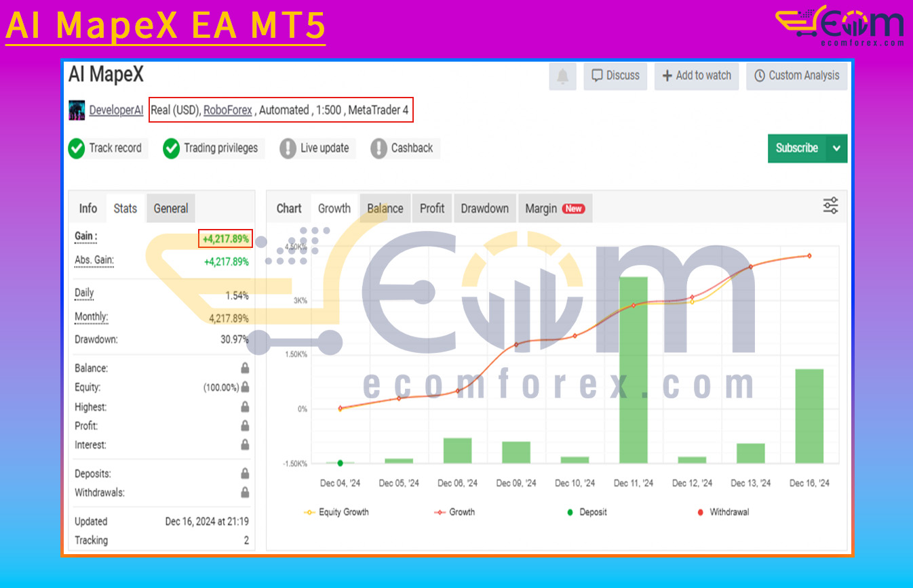The height and width of the screenshot is (588, 913).
Task: Click the notification bell icon
Action: tap(562, 76)
